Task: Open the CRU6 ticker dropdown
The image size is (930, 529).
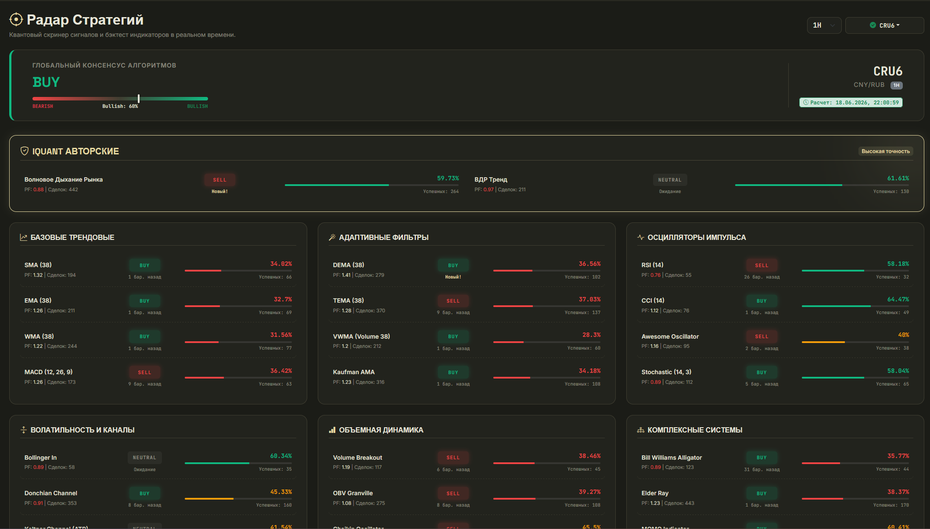Action: click(884, 25)
